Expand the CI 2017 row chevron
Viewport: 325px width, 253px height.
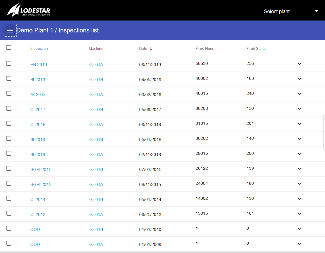click(x=299, y=109)
